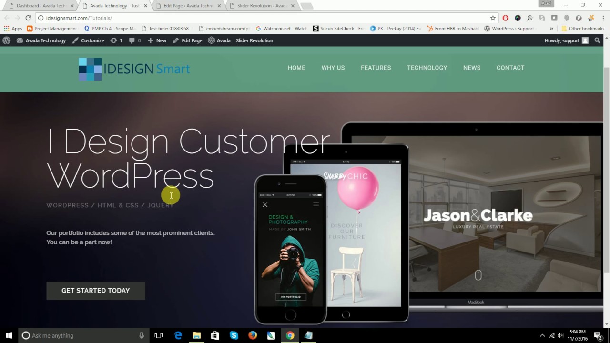610x343 pixels.
Task: Open Skype from the taskbar
Action: (x=234, y=335)
